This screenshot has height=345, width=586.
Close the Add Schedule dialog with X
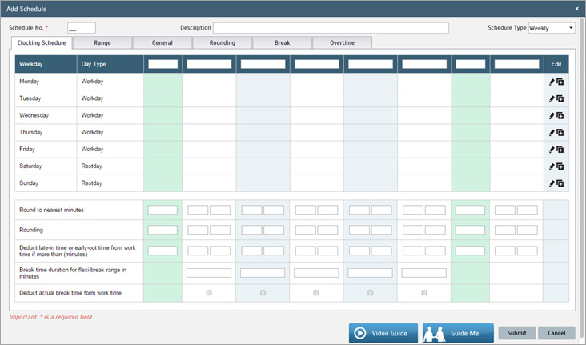[x=576, y=9]
